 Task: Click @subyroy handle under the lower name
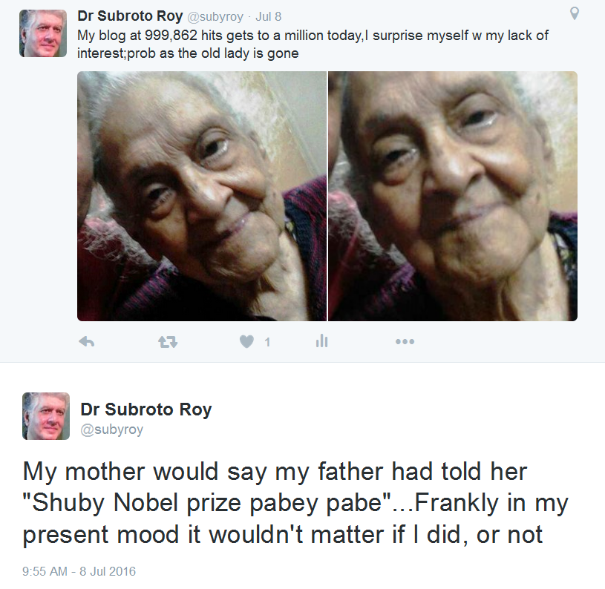click(111, 430)
